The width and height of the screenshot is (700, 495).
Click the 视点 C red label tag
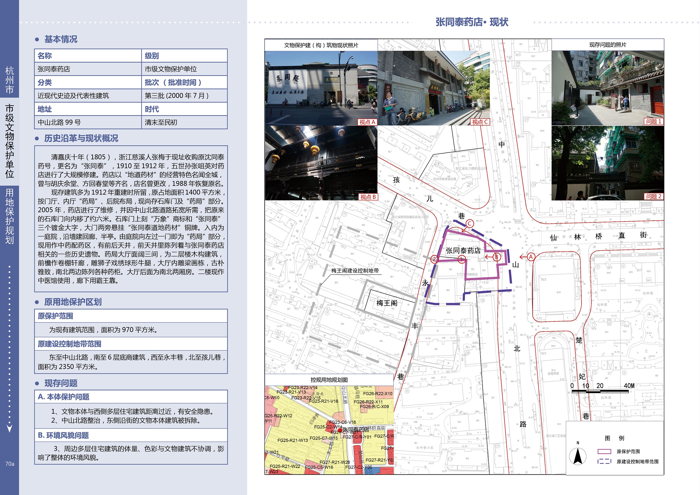pyautogui.click(x=480, y=122)
